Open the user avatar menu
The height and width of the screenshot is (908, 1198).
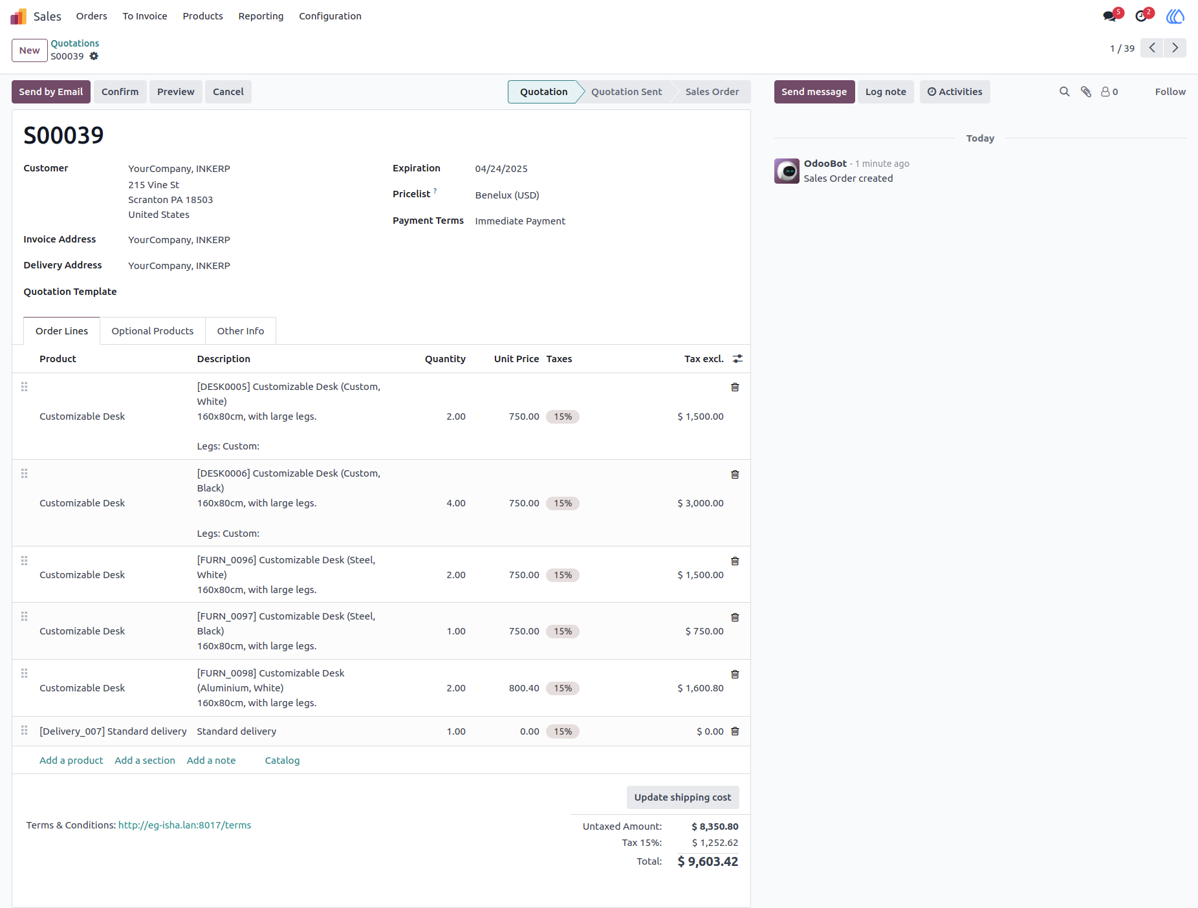click(x=1175, y=16)
